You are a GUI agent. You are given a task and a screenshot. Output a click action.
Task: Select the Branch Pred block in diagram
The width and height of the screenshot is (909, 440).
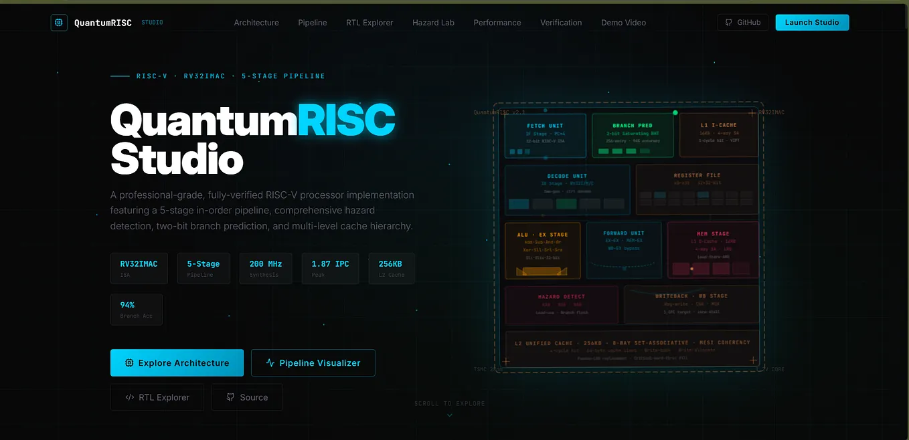pyautogui.click(x=633, y=136)
